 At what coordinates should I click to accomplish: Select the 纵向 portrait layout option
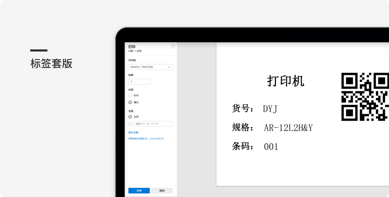click(x=130, y=95)
